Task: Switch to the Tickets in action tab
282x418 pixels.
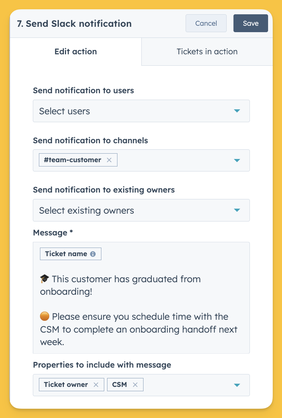Action: 207,51
